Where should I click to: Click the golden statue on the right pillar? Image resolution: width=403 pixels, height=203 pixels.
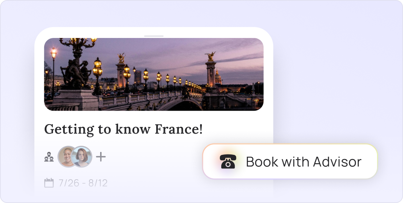tap(211, 56)
